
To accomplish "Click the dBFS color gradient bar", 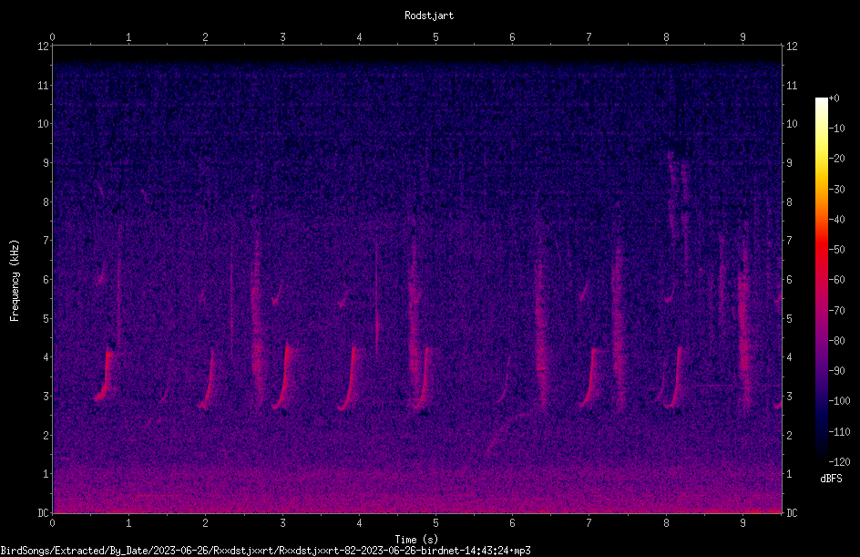I will coord(822,280).
